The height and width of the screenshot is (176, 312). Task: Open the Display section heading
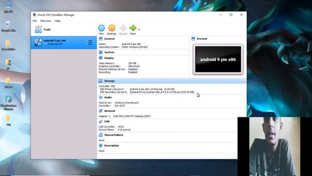[x=109, y=58]
